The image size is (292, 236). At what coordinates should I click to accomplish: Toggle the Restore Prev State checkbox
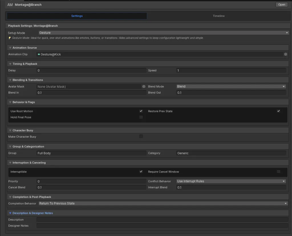tap(278, 111)
